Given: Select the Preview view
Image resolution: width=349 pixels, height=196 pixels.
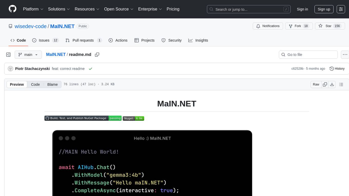Looking at the screenshot, I should pyautogui.click(x=17, y=84).
